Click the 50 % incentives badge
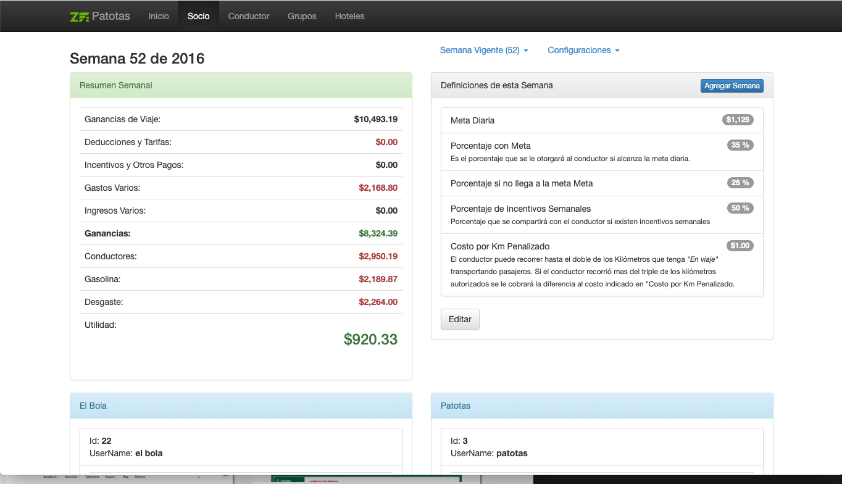This screenshot has width=842, height=484. 740,208
